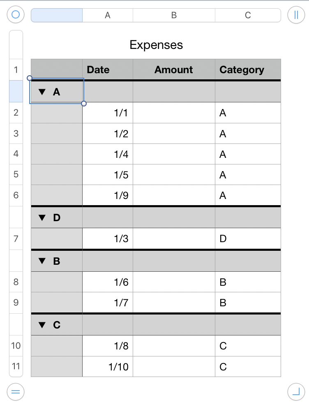Select column A header tab
Screen dimensions: 309x407
(x=108, y=15)
